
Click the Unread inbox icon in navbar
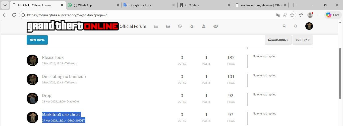pos(168,26)
